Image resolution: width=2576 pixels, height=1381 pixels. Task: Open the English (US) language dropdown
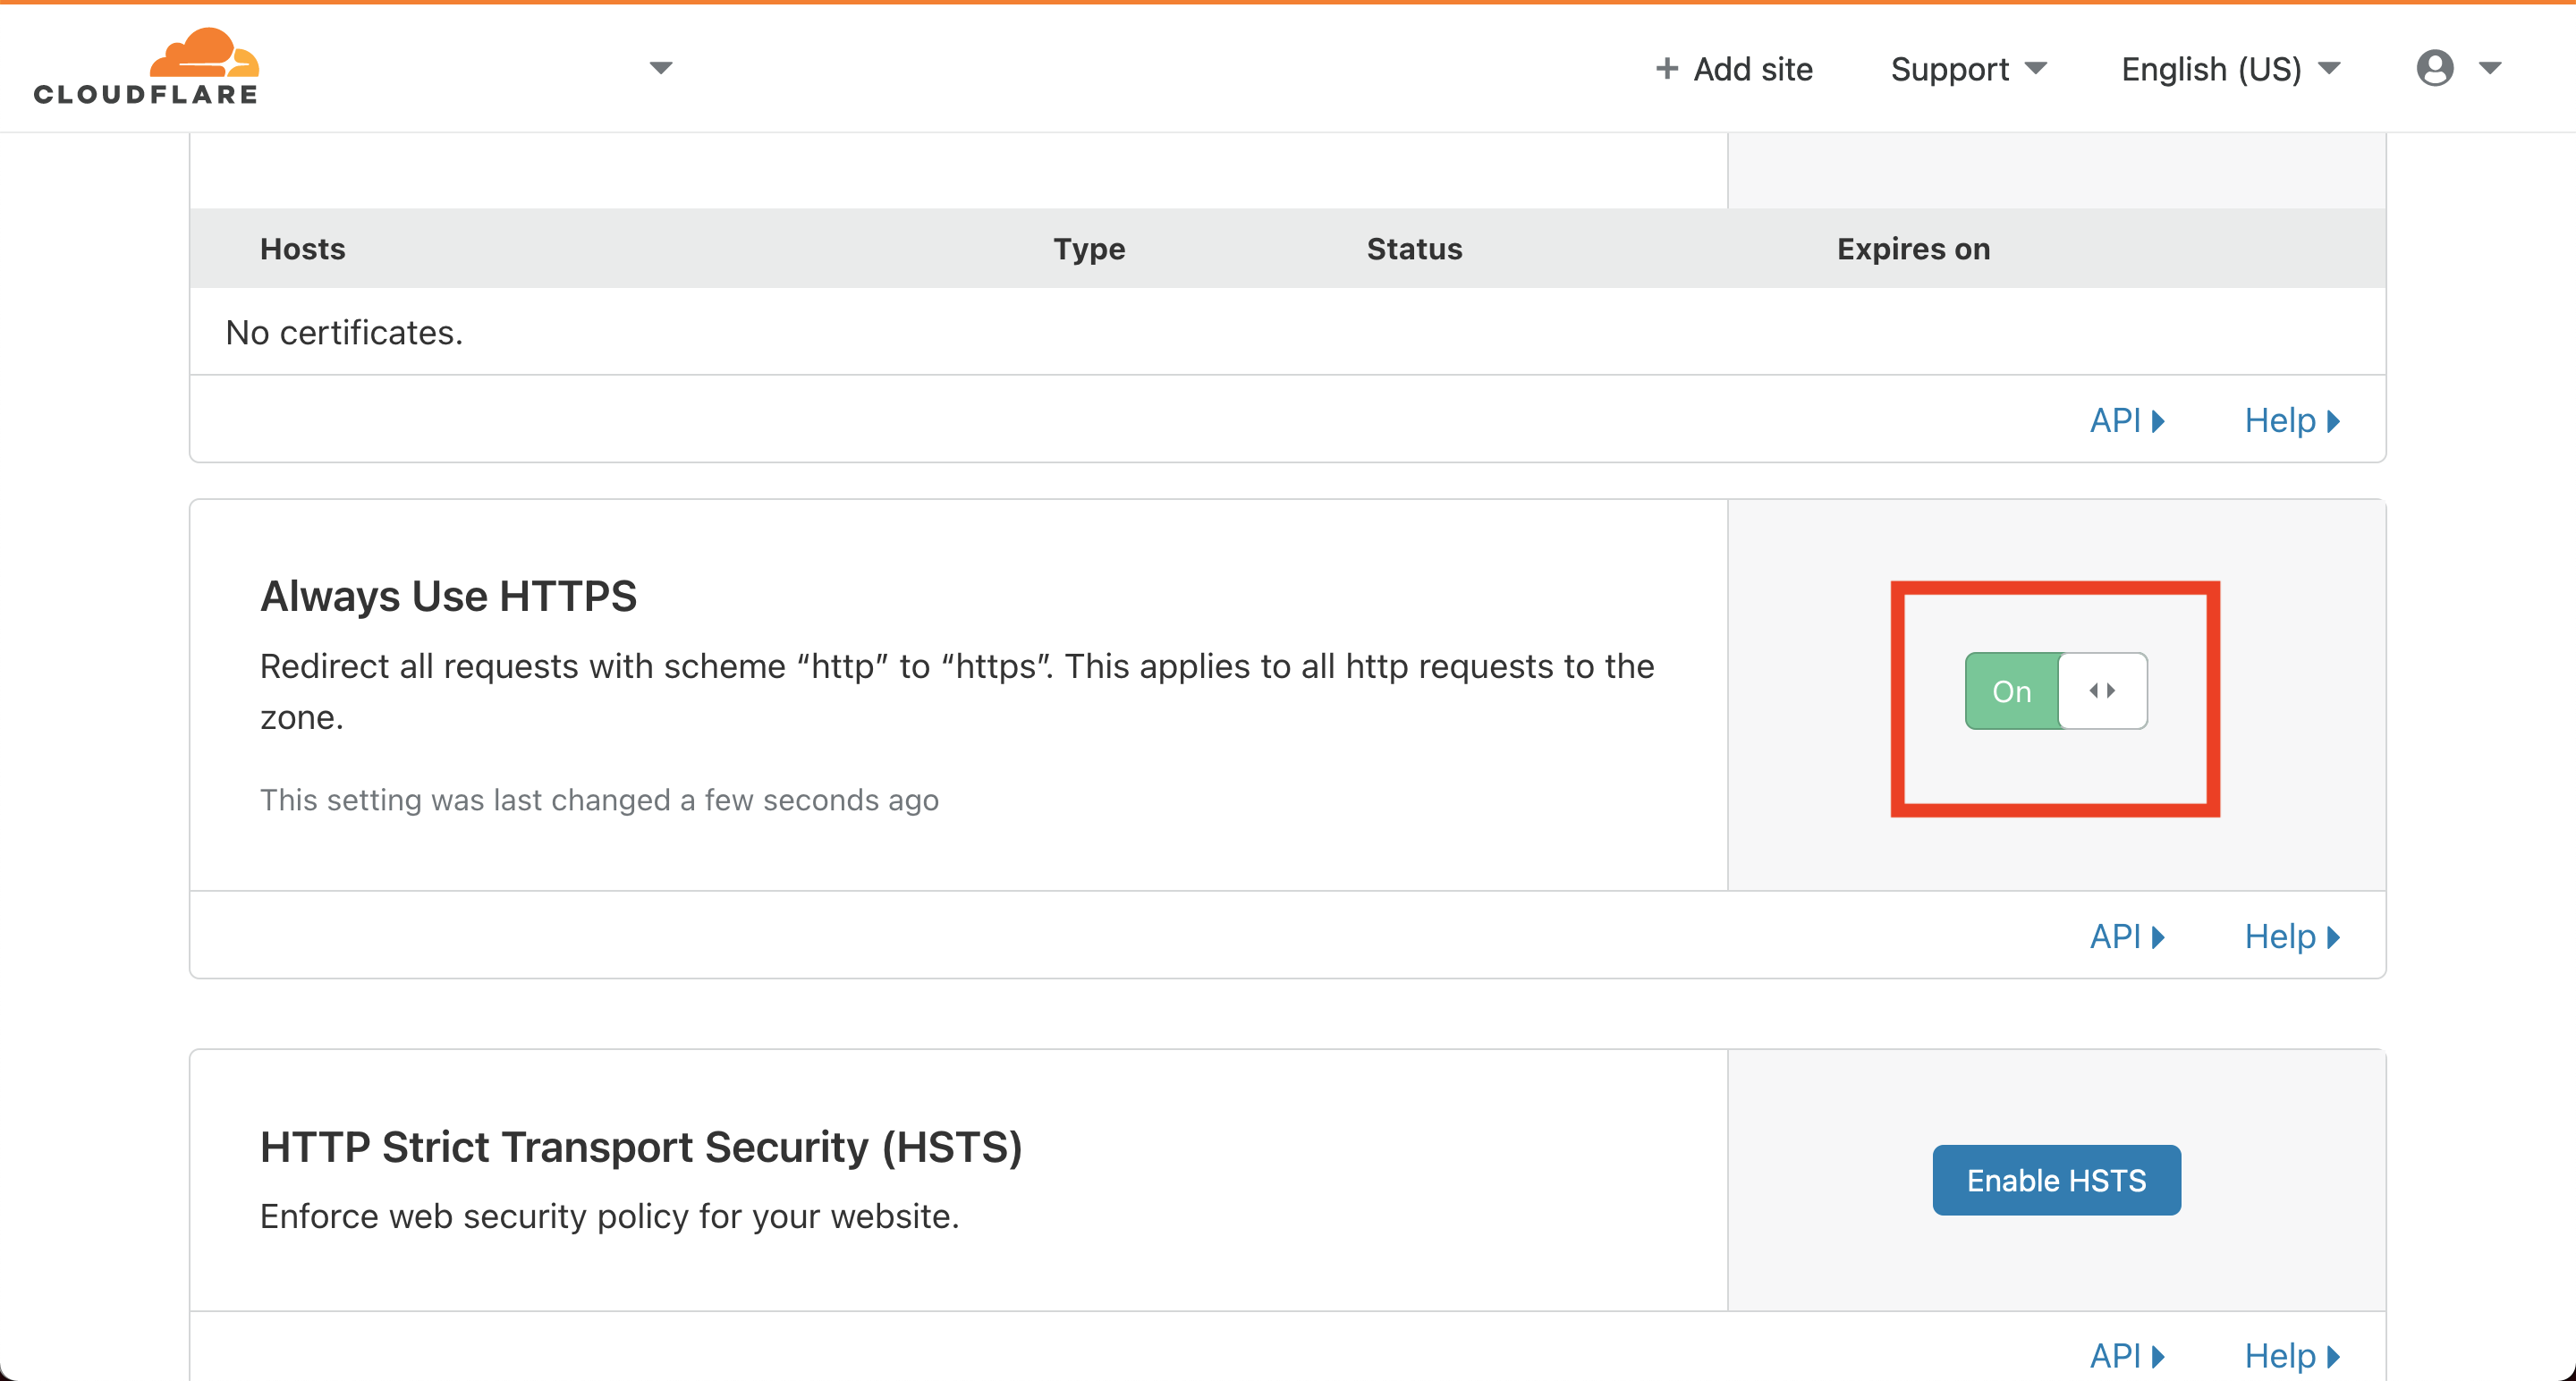tap(2231, 69)
